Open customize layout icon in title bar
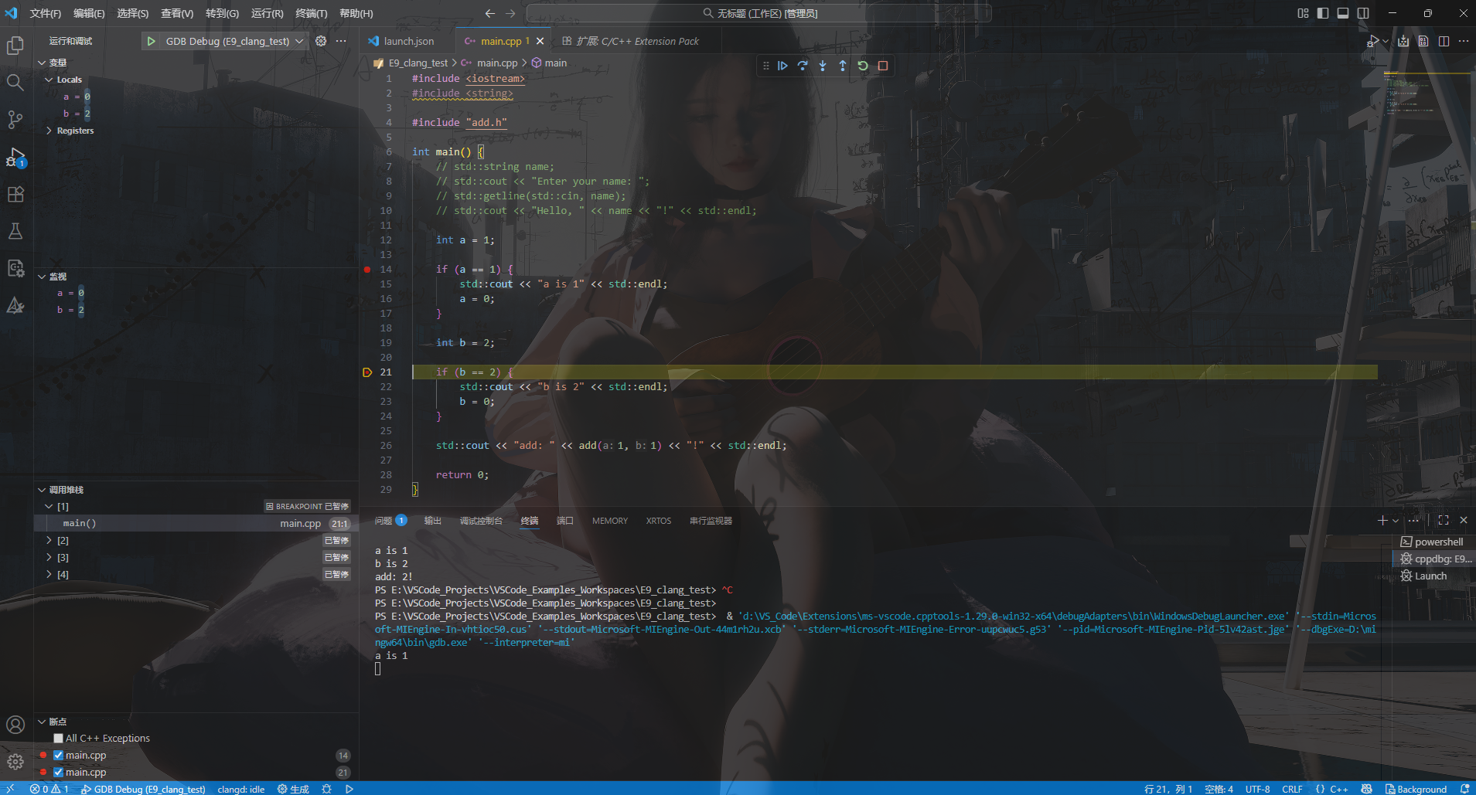 [x=1303, y=13]
